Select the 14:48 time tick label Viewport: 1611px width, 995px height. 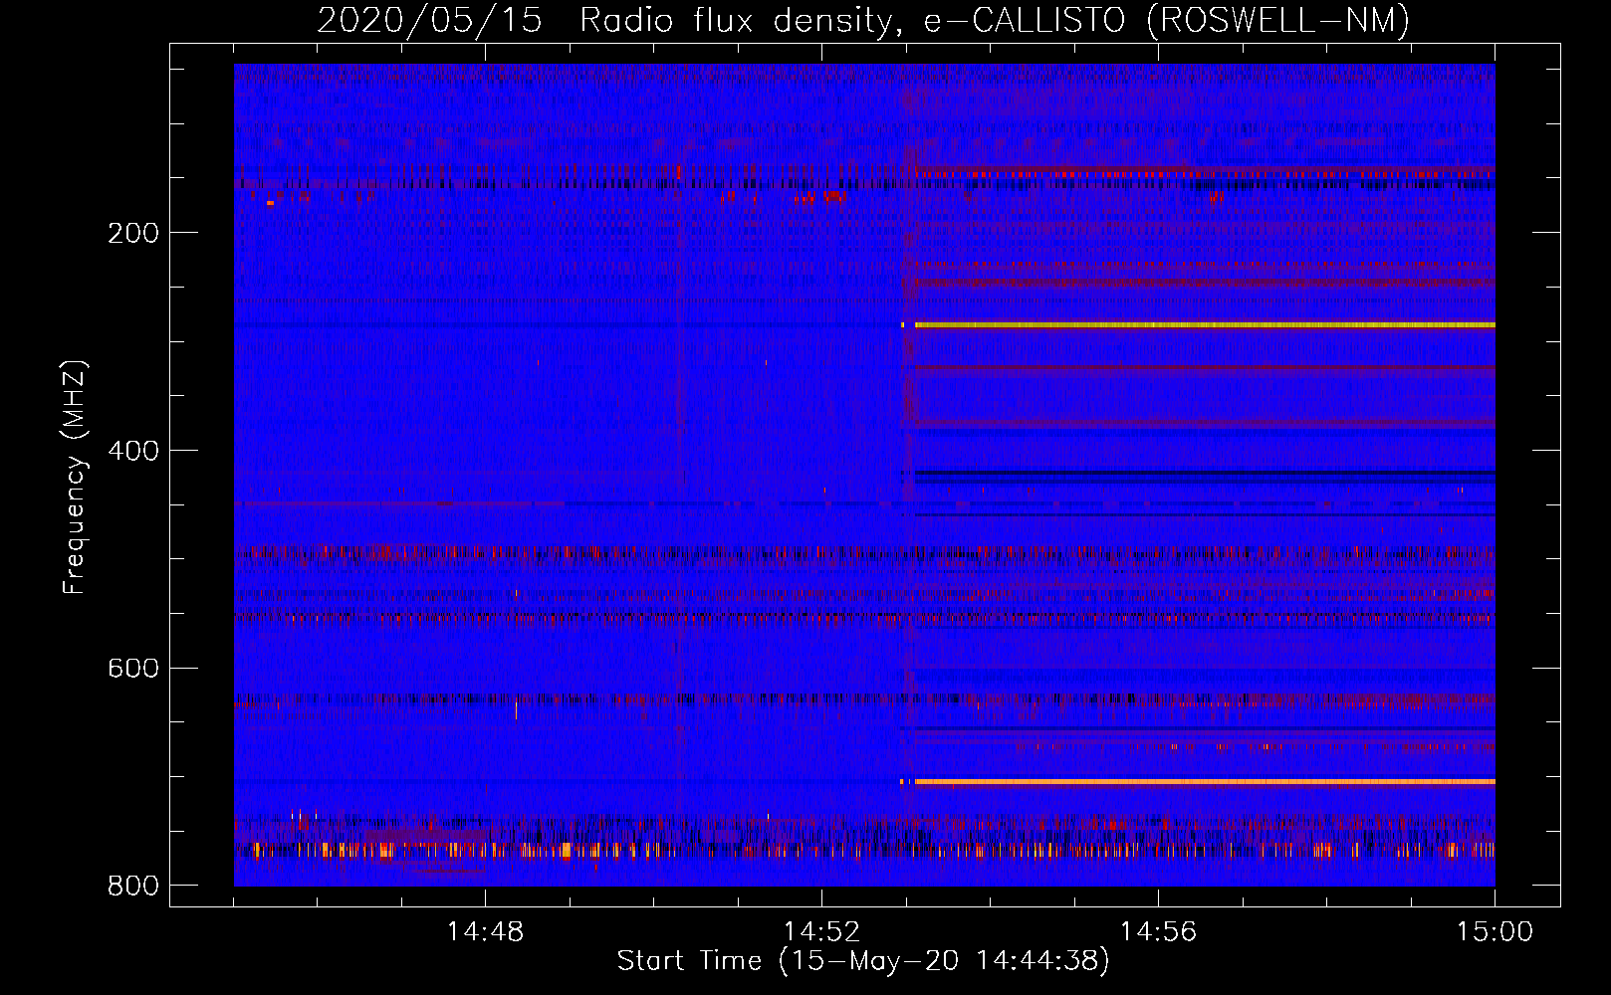coord(485,932)
